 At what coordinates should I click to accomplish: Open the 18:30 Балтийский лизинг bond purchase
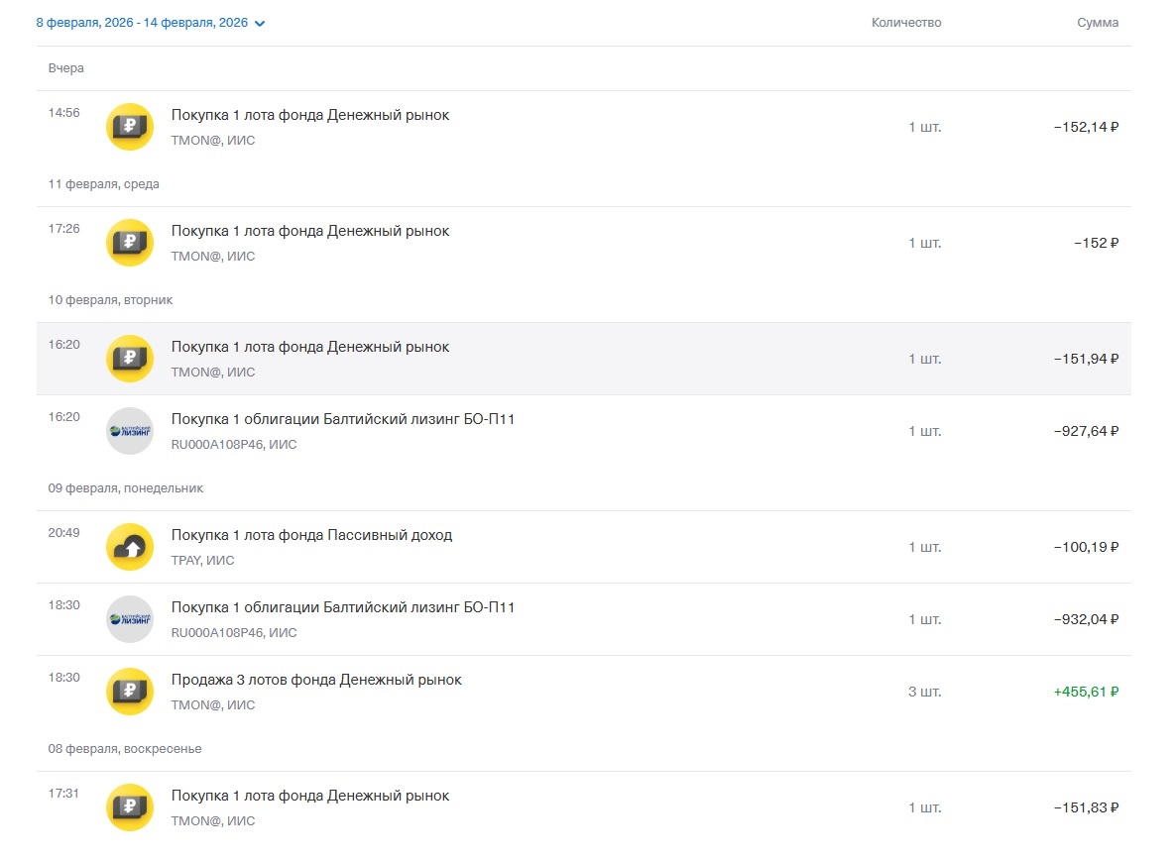[x=343, y=607]
